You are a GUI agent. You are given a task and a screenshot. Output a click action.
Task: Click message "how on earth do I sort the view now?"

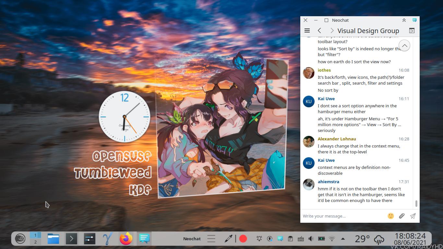click(x=354, y=62)
